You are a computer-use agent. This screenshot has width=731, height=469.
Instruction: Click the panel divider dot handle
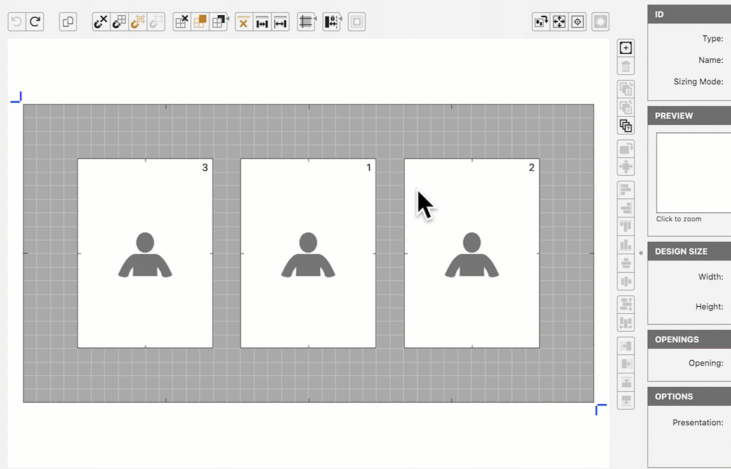point(641,253)
